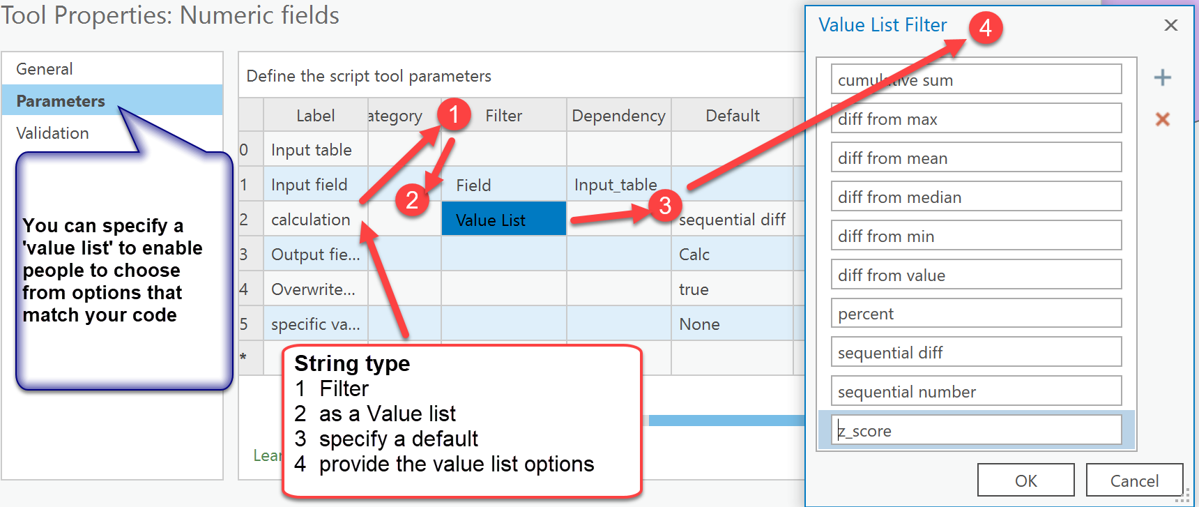Select the Parameters tab
The image size is (1199, 507).
[61, 101]
